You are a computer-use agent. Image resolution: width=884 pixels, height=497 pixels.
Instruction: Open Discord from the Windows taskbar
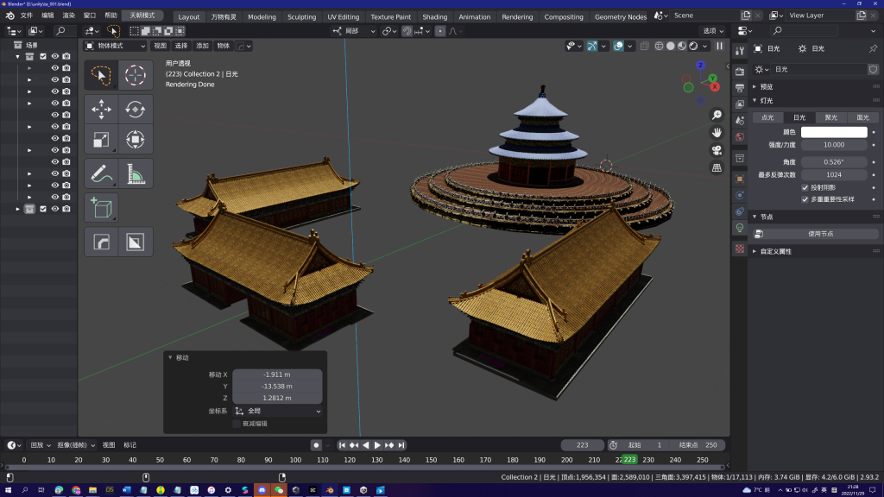262,490
